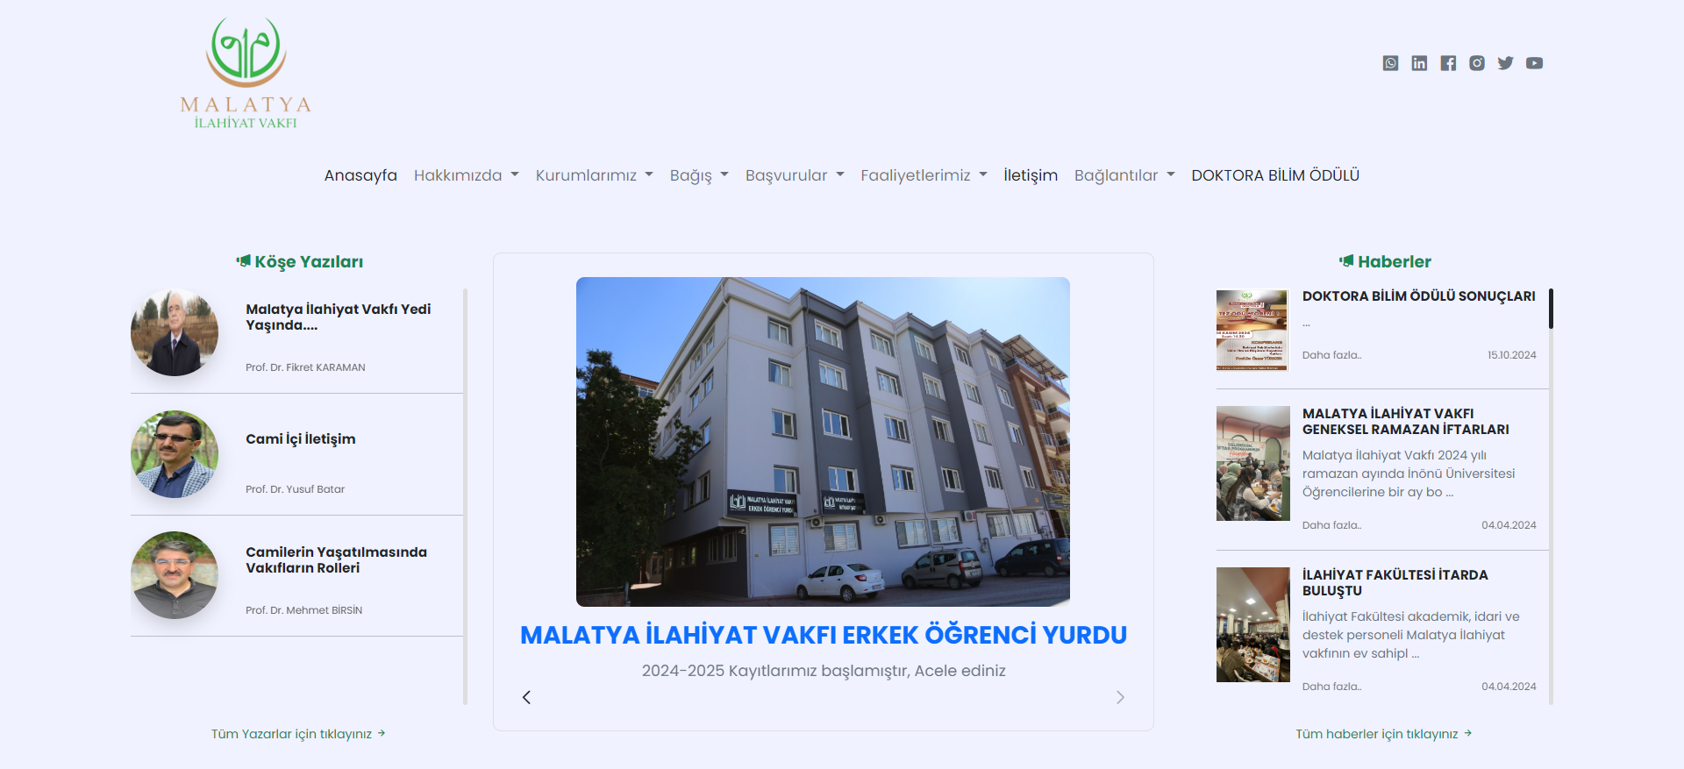Open Prof. Dr. Yusuf Batar's author photo
The image size is (1684, 769).
pyautogui.click(x=175, y=454)
